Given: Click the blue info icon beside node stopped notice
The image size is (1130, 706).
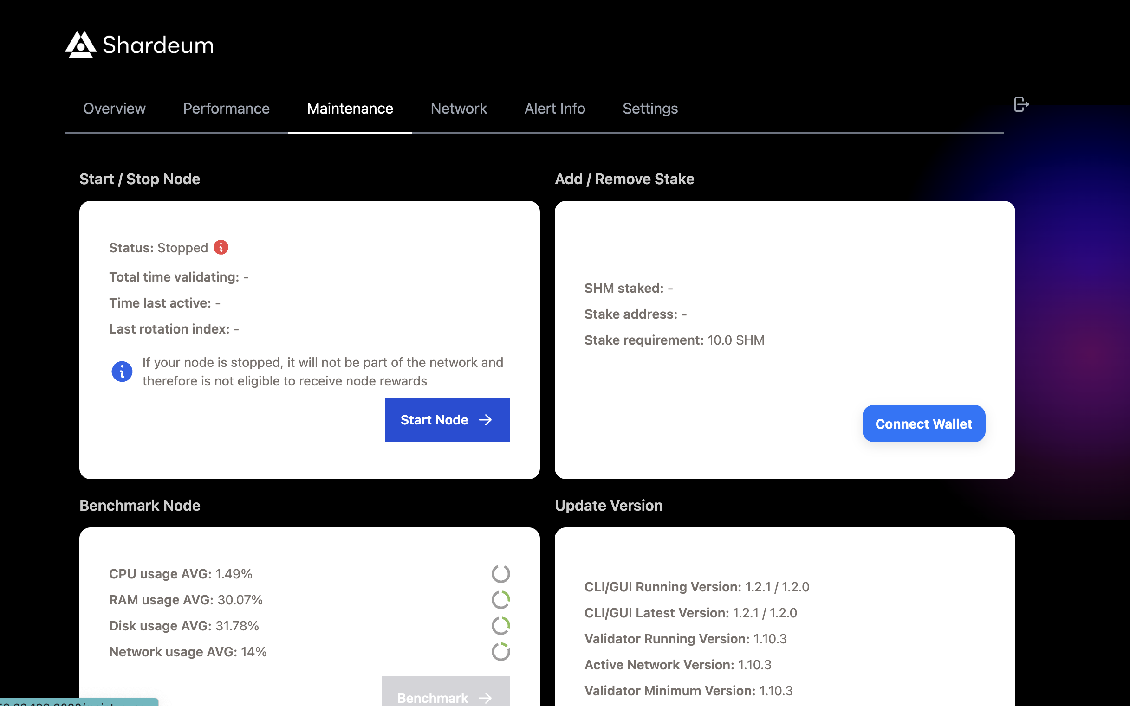Looking at the screenshot, I should click(122, 372).
